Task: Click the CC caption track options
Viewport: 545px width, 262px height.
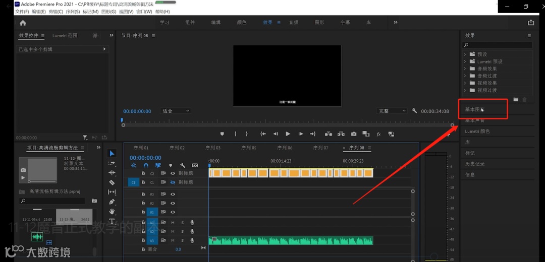Action: [195, 166]
